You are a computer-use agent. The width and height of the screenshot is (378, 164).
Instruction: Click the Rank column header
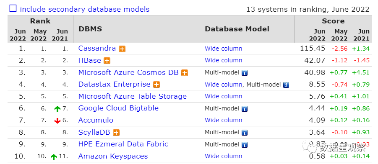coord(40,21)
